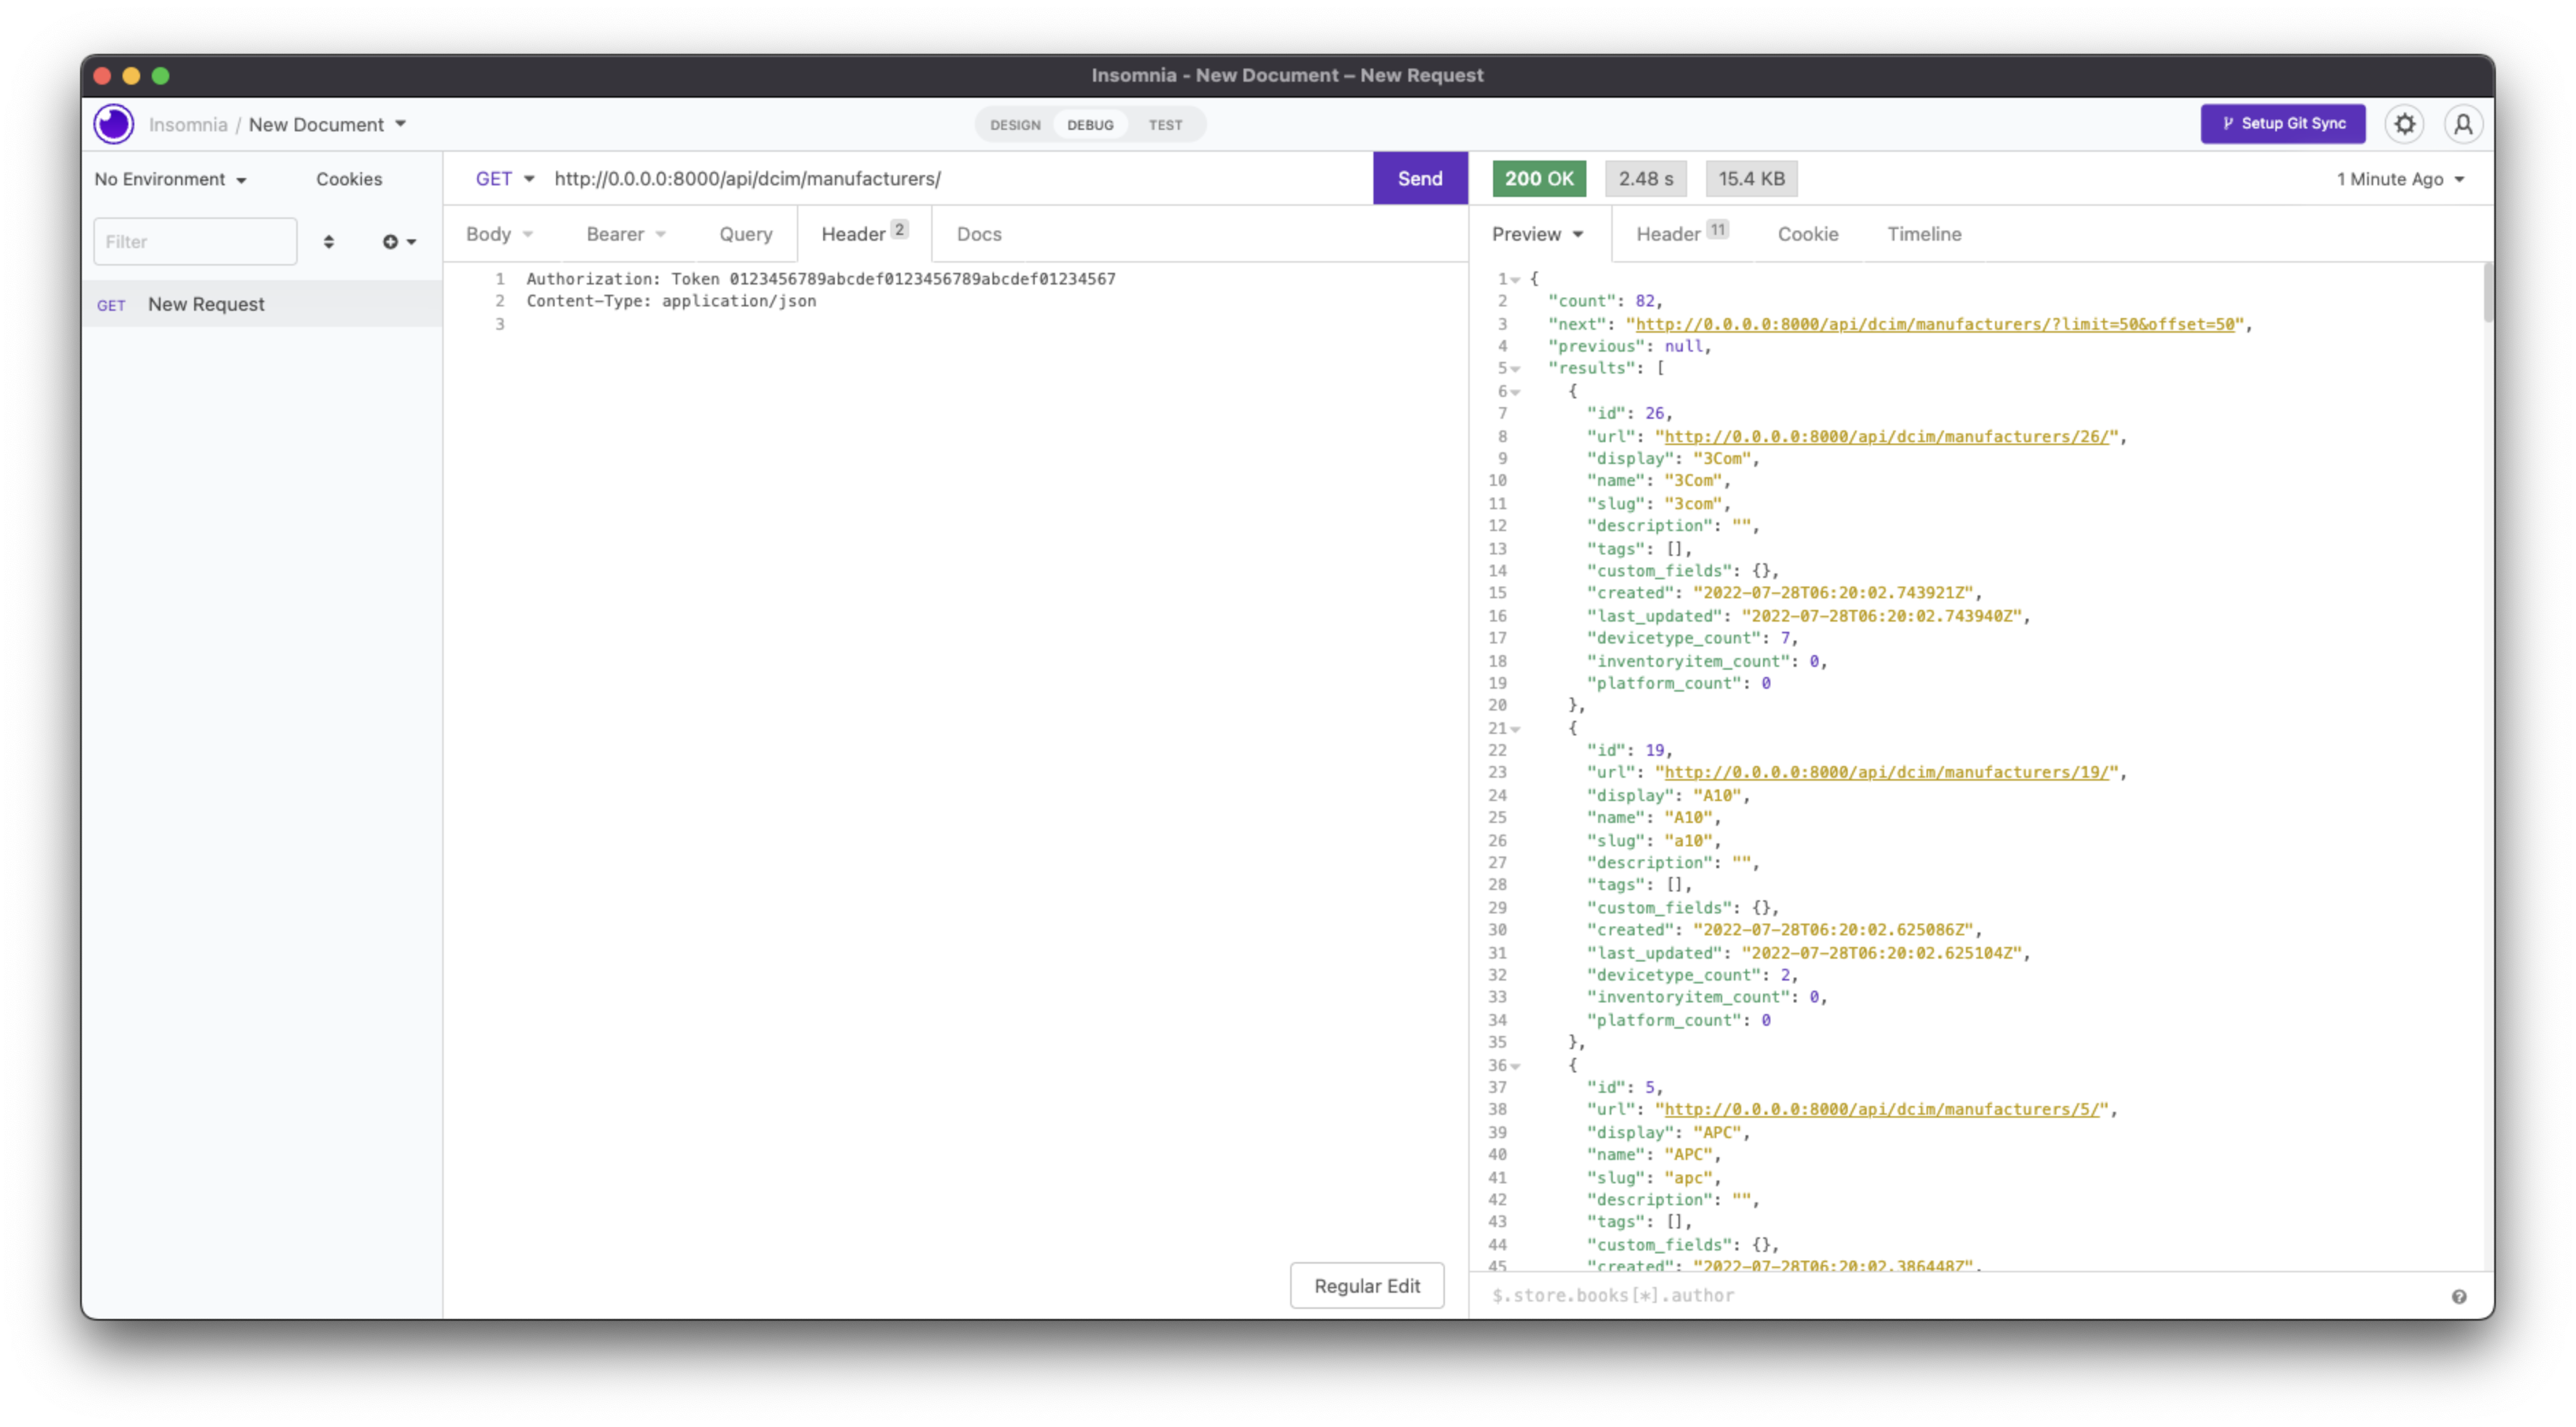
Task: Switch to DESIGN mode
Action: point(1014,124)
